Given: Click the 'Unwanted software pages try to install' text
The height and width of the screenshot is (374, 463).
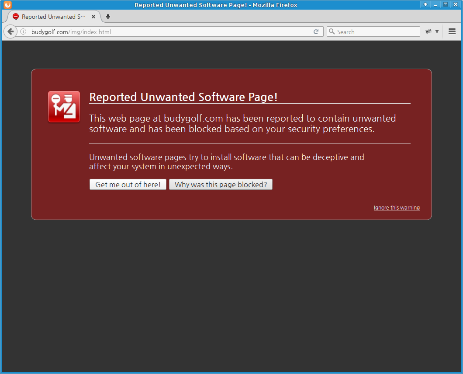Looking at the screenshot, I should pos(161,157).
